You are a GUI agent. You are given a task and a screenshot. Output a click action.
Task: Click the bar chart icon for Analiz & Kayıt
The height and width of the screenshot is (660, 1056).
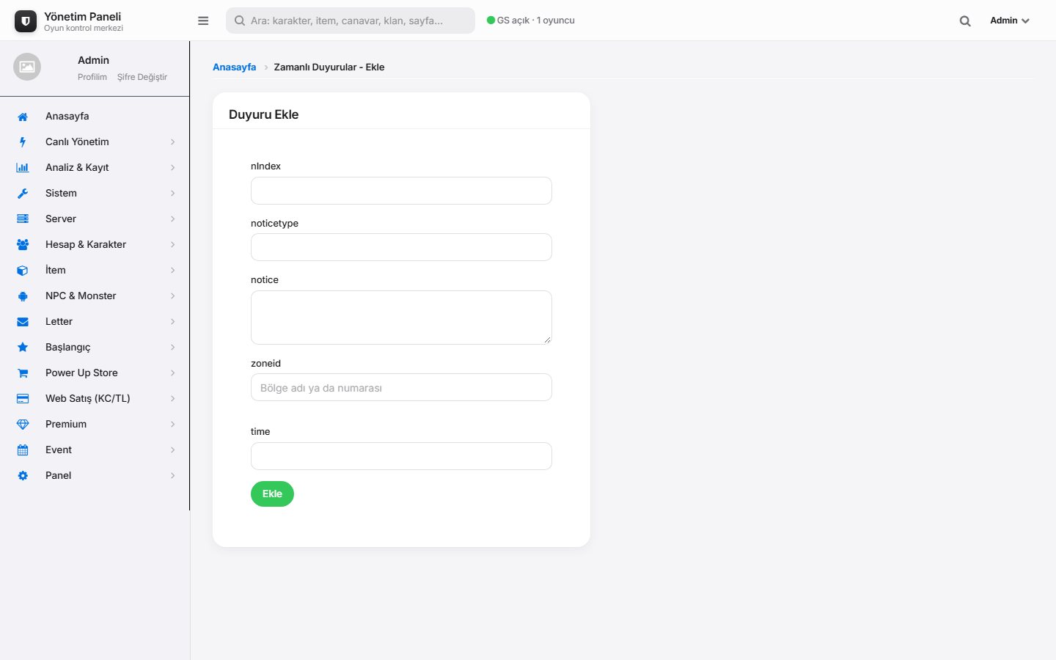point(23,168)
